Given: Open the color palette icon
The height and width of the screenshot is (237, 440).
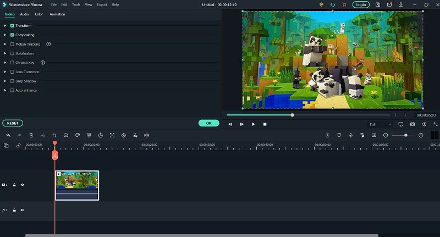Looking at the screenshot, I should click(78, 135).
